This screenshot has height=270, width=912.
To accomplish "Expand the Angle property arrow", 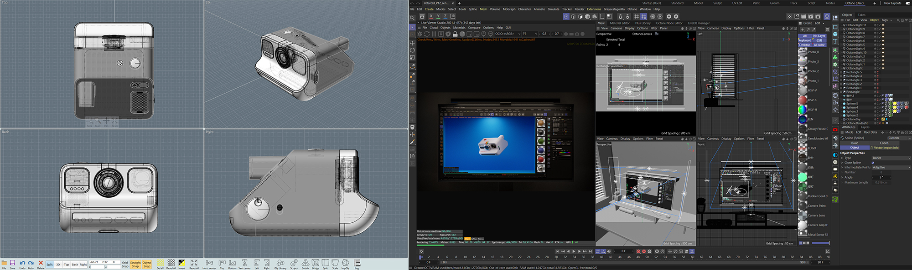I will (842, 177).
